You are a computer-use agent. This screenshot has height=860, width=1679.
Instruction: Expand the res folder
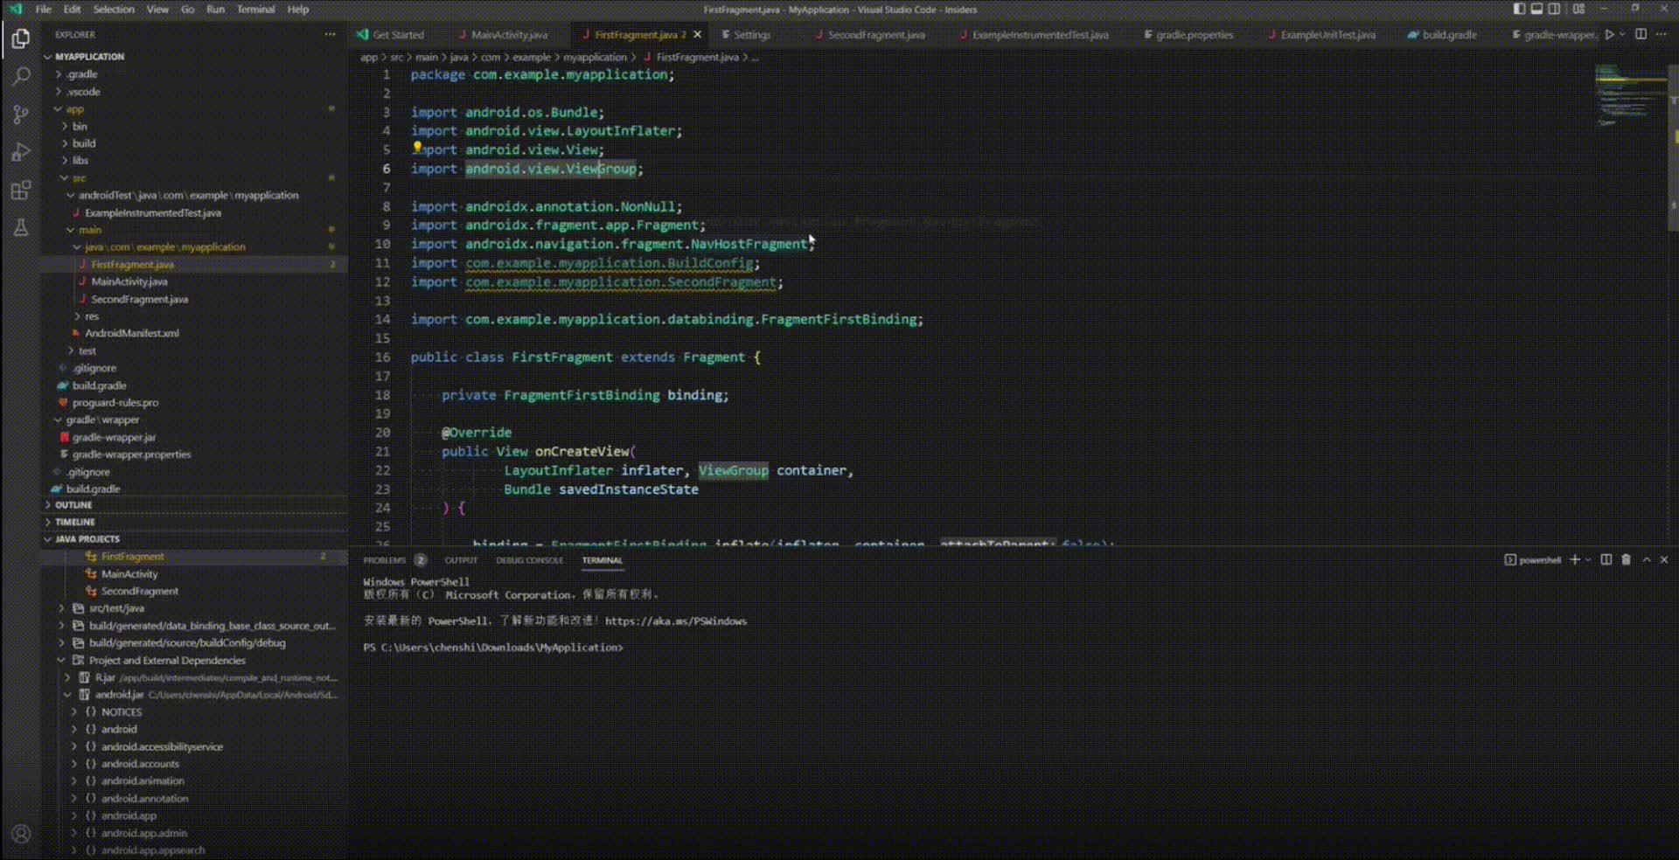92,316
